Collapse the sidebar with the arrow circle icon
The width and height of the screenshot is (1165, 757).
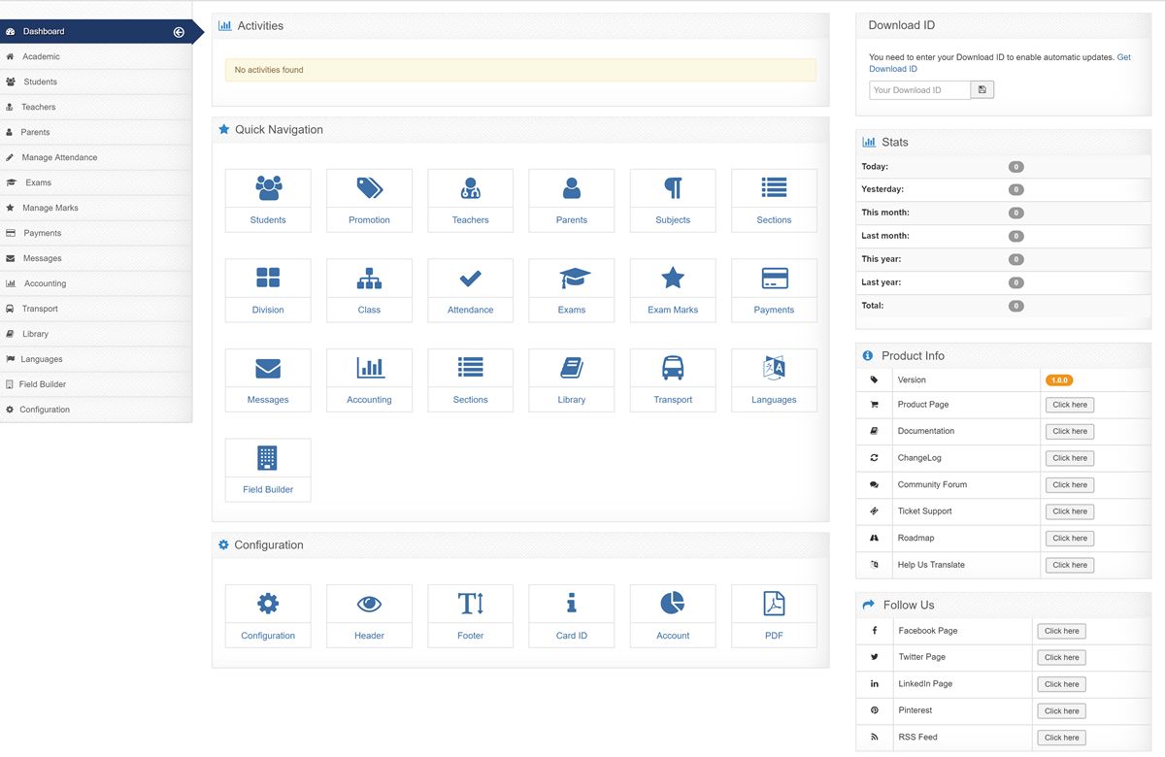(179, 32)
